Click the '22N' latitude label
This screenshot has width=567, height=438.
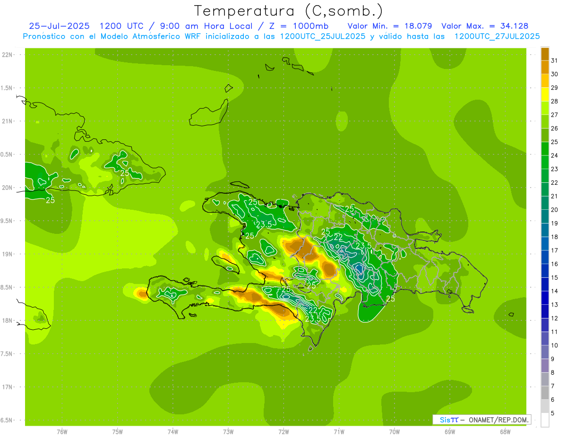(8, 55)
